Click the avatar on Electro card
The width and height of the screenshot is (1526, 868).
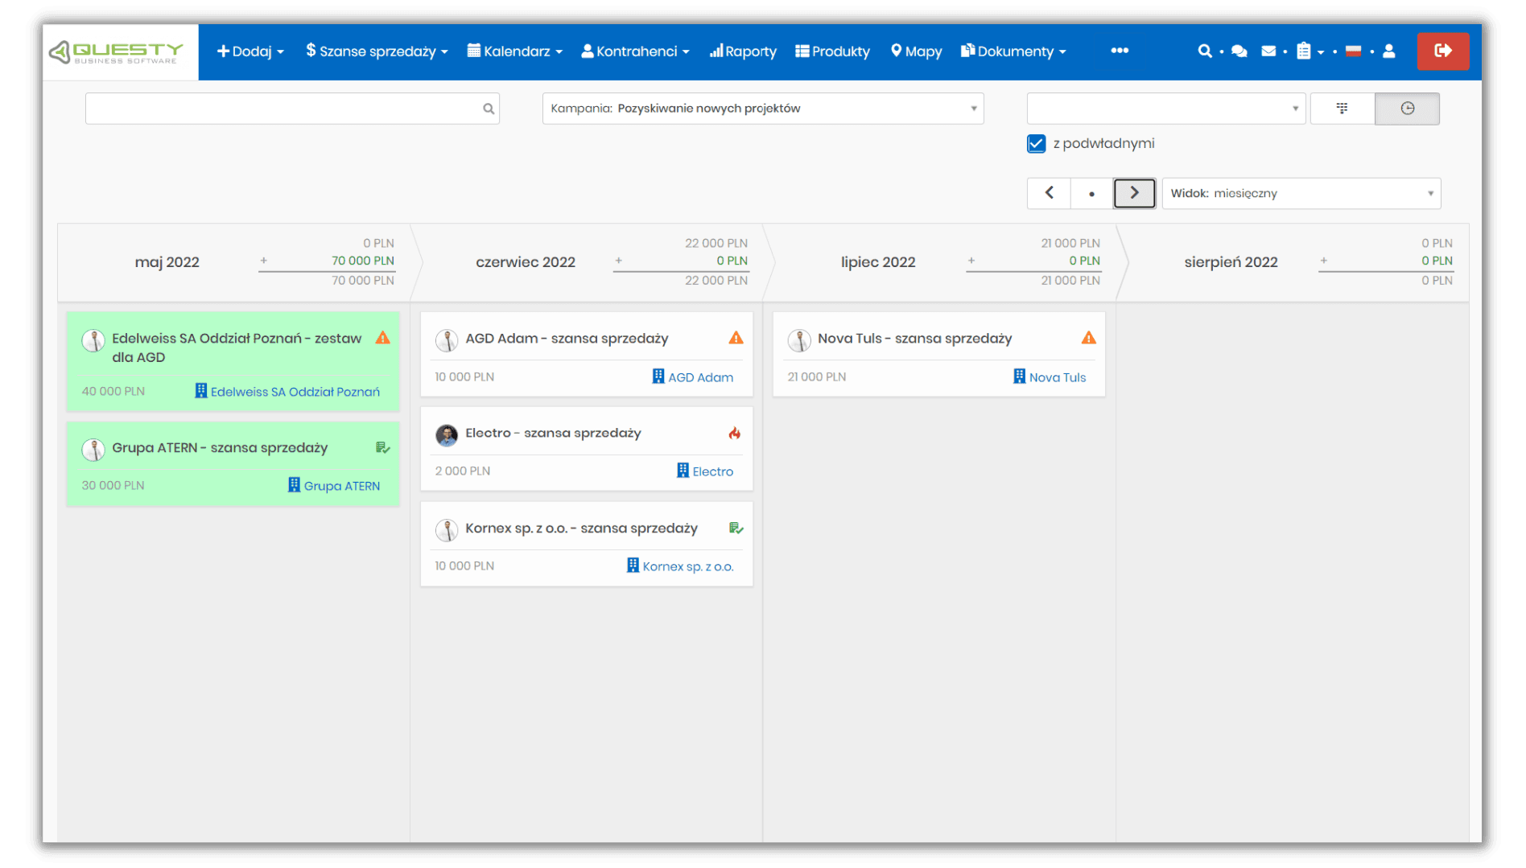(x=447, y=435)
